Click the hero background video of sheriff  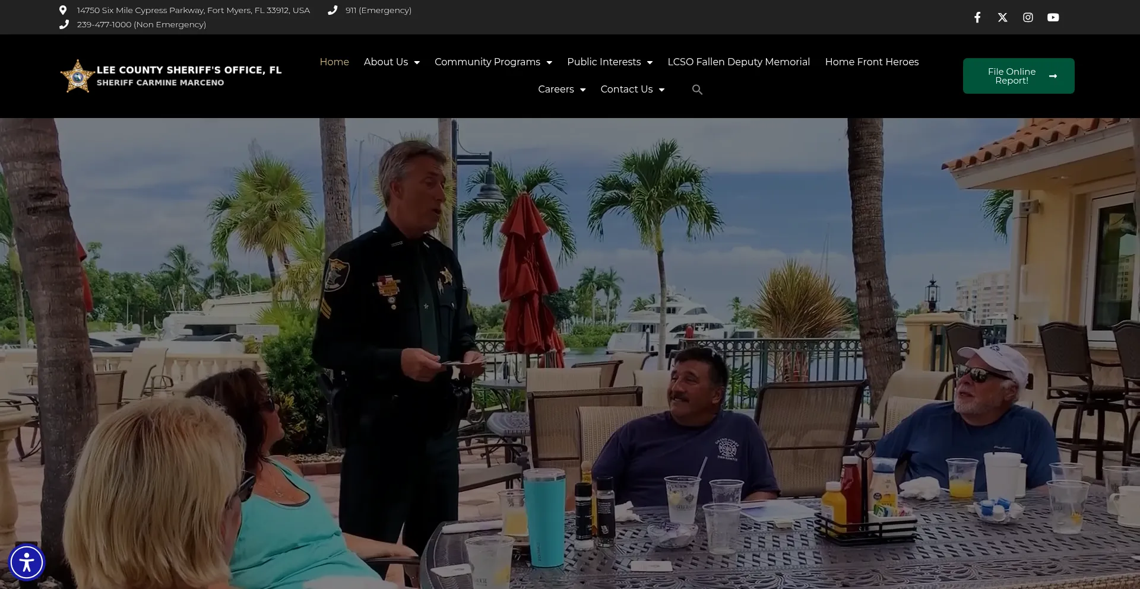click(x=570, y=356)
